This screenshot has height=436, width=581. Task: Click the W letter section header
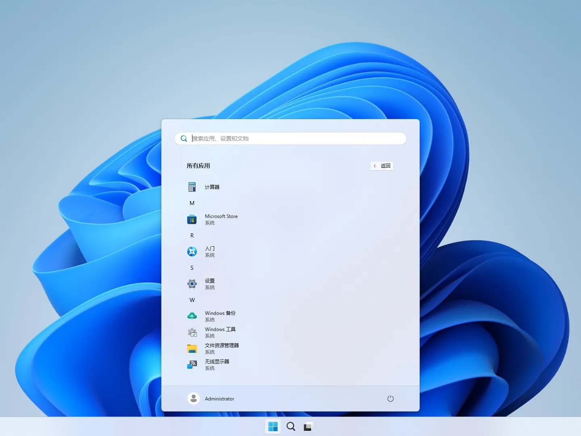(192, 300)
